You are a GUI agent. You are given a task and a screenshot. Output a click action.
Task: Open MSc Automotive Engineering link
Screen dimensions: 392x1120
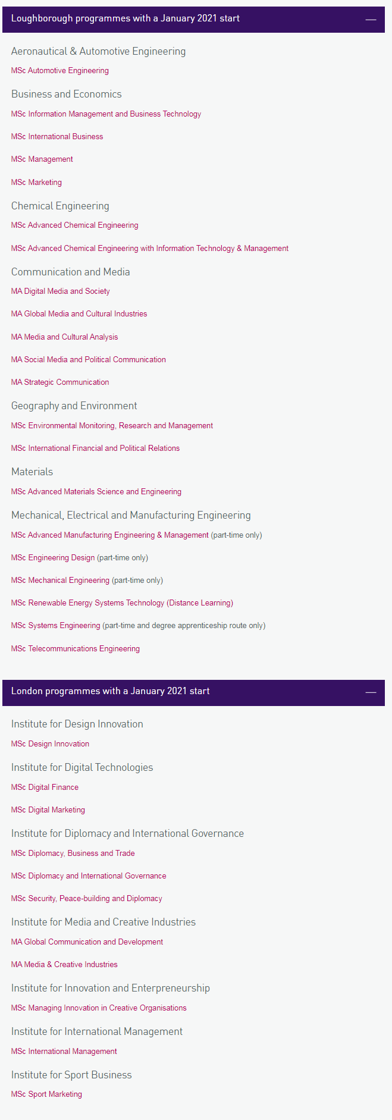60,71
